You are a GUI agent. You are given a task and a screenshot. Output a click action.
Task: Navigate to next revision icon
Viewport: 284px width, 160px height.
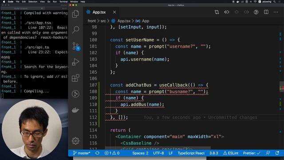click(246, 12)
